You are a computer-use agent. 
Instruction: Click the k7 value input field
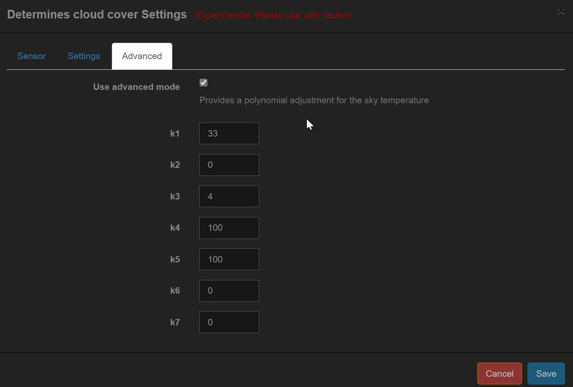(229, 322)
